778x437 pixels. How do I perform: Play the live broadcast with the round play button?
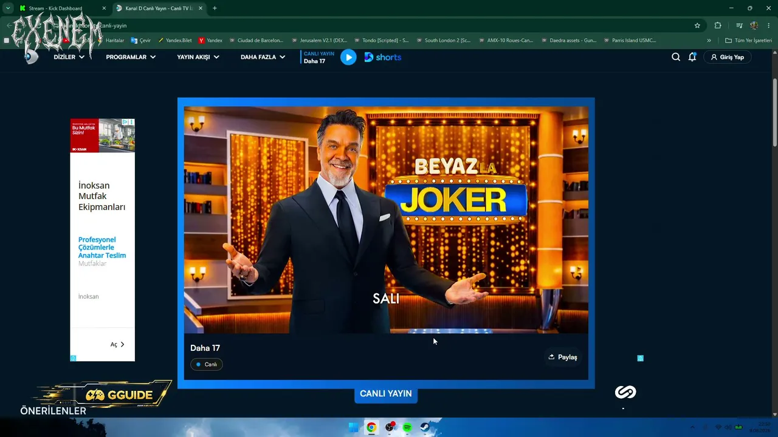point(348,57)
